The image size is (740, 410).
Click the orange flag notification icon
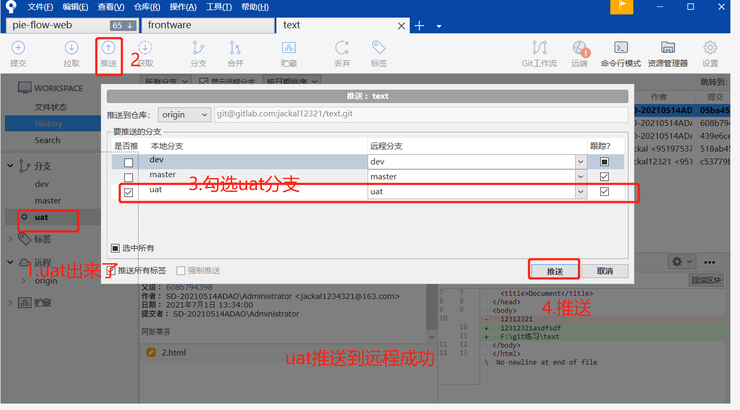tap(622, 6)
